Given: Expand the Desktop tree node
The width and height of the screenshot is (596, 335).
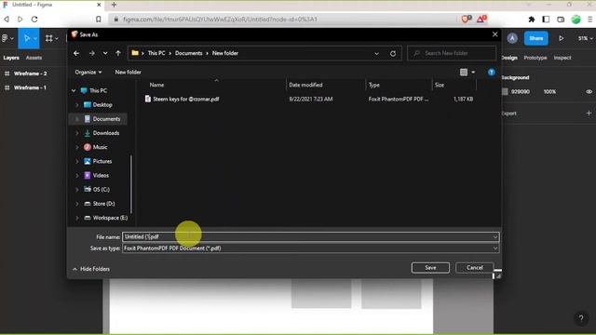Looking at the screenshot, I should click(77, 105).
